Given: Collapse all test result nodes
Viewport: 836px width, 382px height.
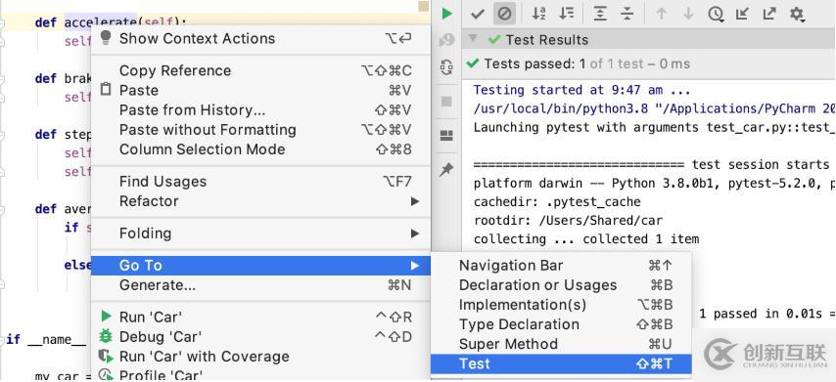Looking at the screenshot, I should coord(627,14).
